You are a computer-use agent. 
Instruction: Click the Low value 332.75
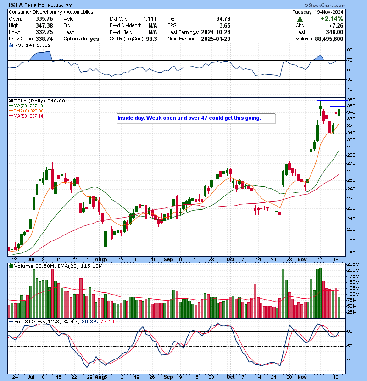[44, 32]
